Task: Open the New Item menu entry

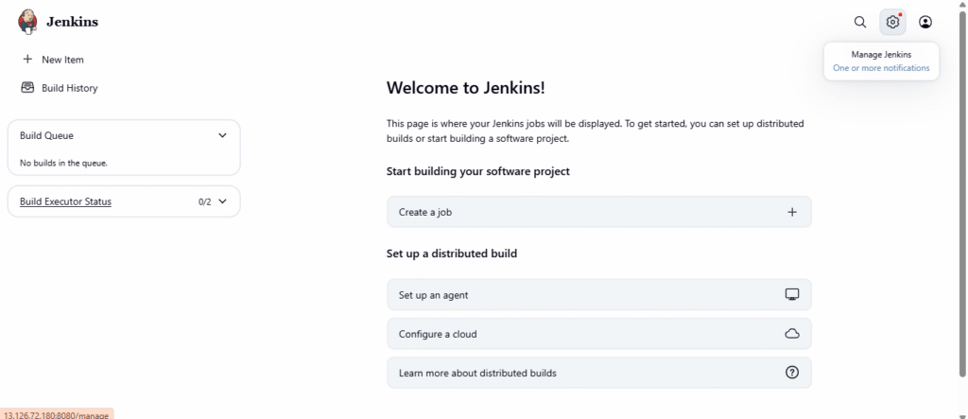Action: [62, 60]
